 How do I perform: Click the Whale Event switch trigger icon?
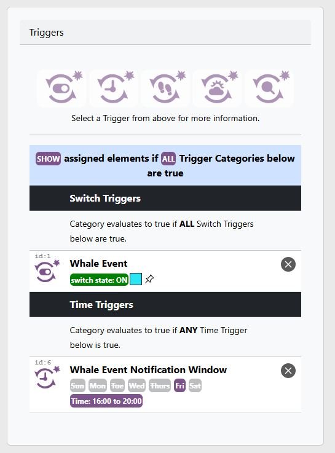tap(47, 271)
